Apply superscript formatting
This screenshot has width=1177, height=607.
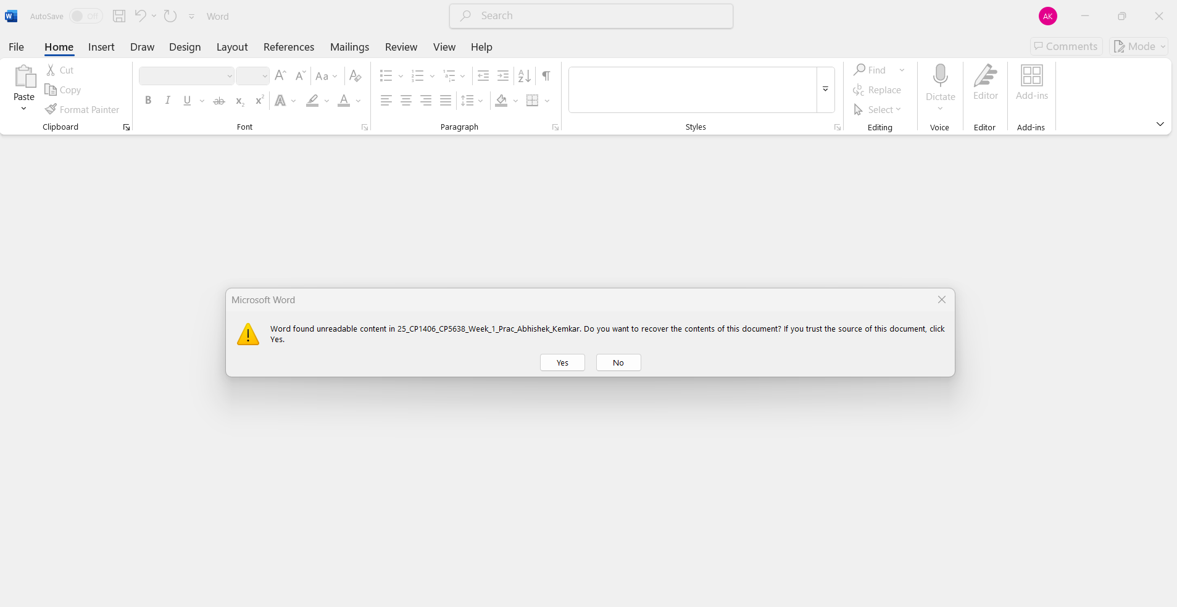259,101
